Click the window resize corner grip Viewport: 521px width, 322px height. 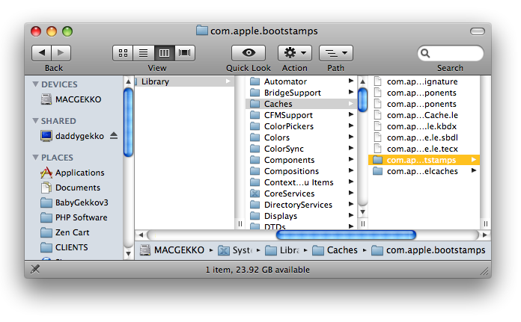485,271
